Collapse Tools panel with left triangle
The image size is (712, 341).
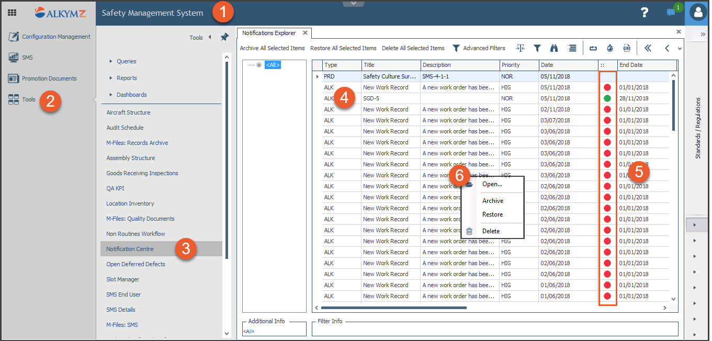click(x=210, y=37)
